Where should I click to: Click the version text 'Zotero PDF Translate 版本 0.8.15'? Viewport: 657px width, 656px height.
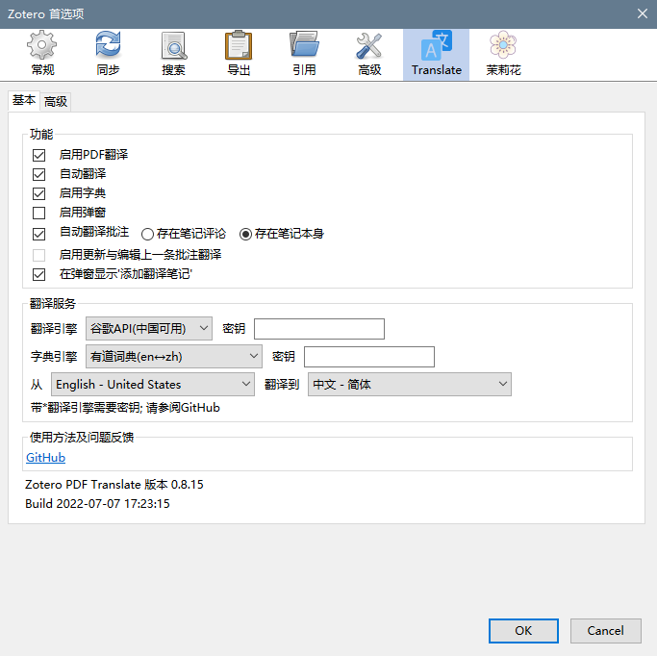[114, 484]
